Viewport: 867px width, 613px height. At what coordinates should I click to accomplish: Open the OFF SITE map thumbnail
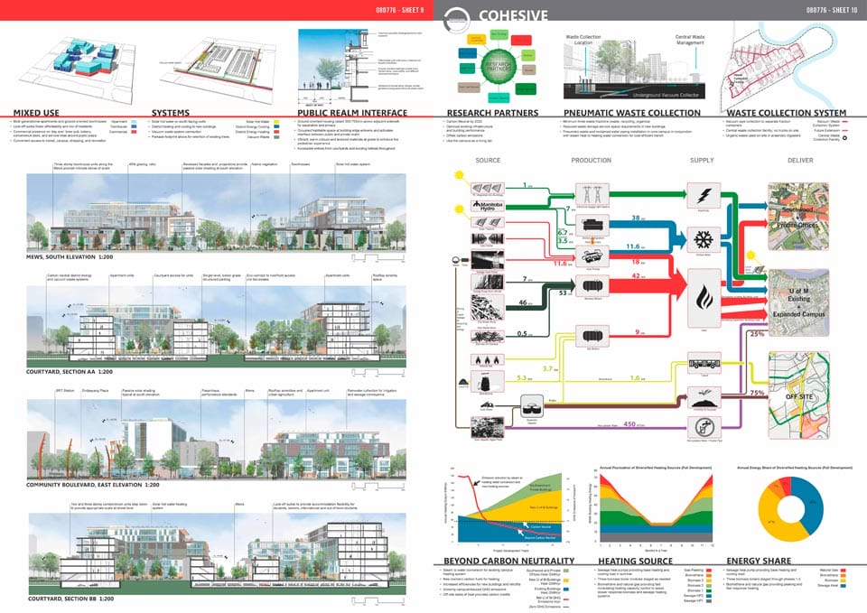(x=798, y=395)
